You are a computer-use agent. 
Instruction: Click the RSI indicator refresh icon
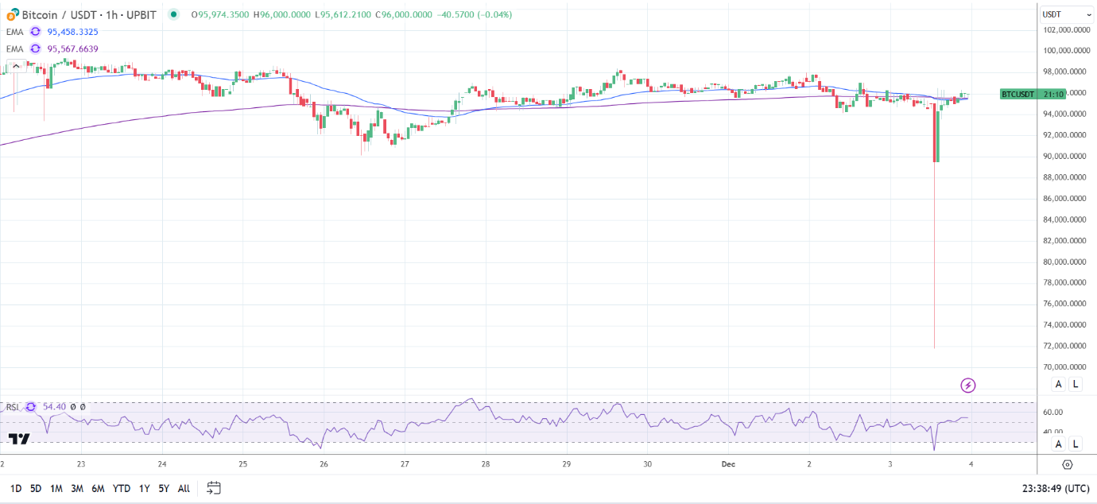[x=31, y=407]
